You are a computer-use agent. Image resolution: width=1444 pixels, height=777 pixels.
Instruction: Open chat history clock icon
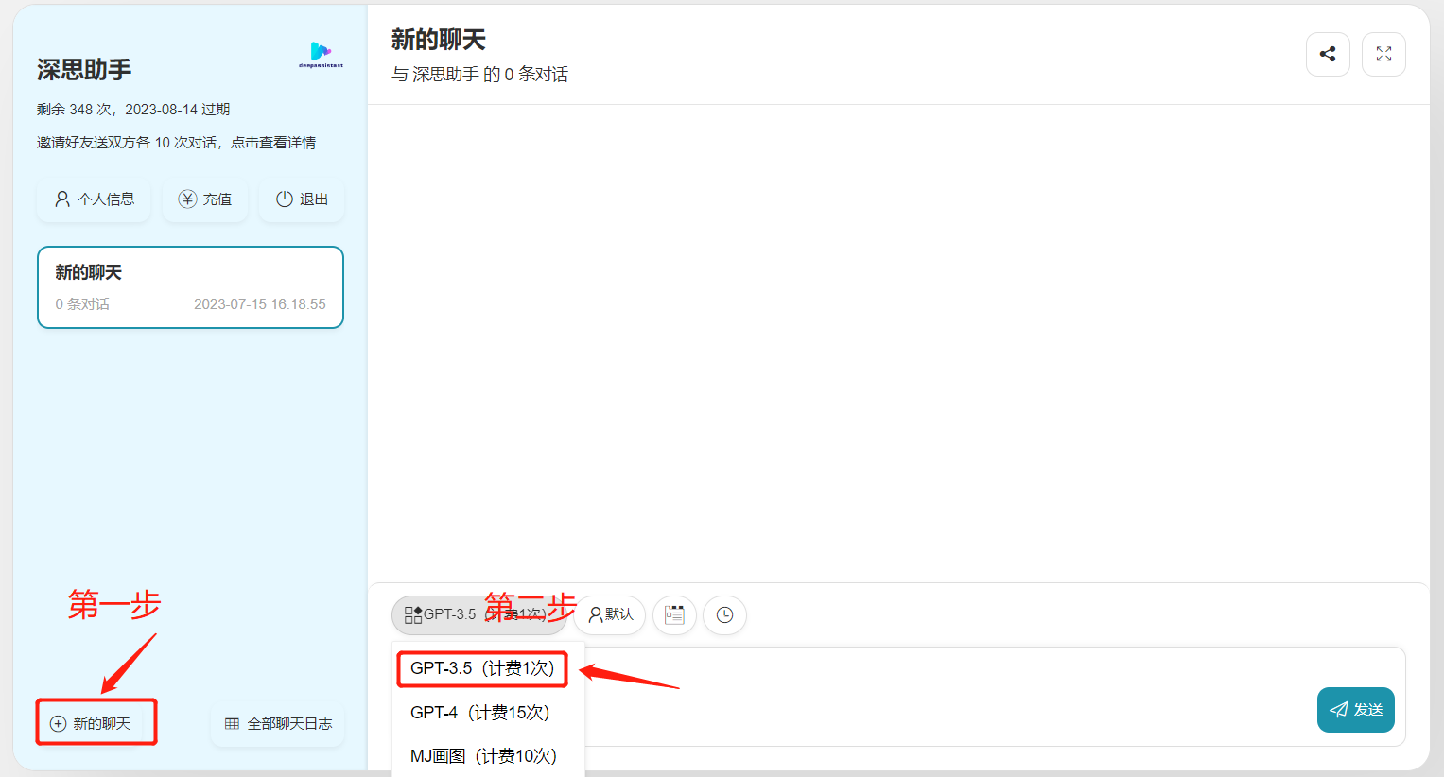pyautogui.click(x=724, y=615)
